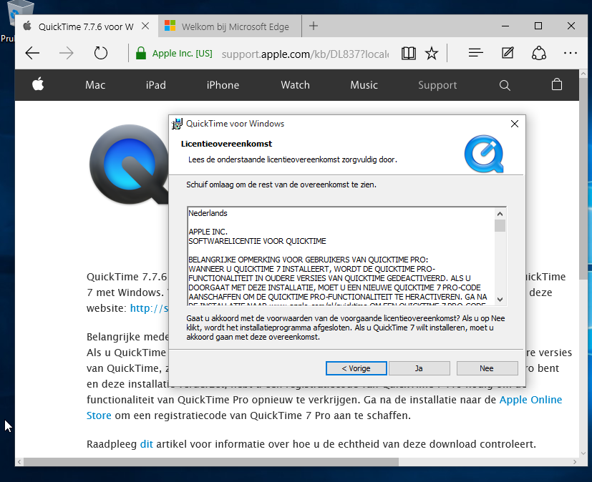
Task: Click the 'Nederlands' line in license text
Action: pos(208,213)
